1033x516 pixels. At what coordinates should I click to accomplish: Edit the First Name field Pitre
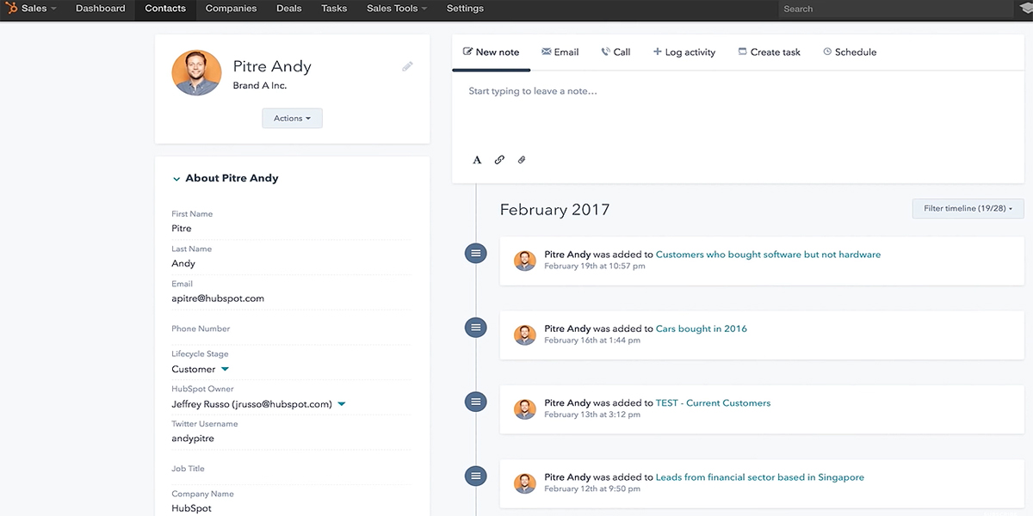(x=292, y=229)
